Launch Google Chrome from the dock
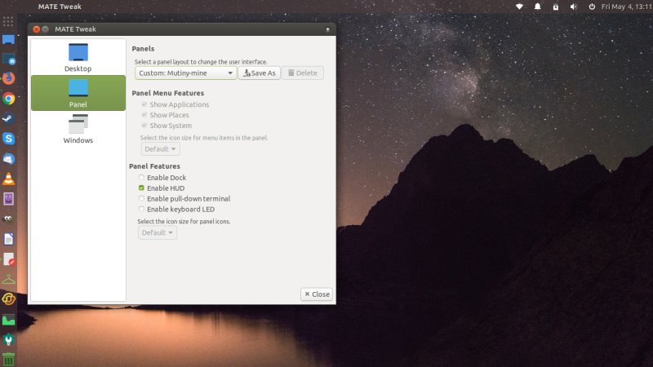The height and width of the screenshot is (367, 653). (x=8, y=99)
